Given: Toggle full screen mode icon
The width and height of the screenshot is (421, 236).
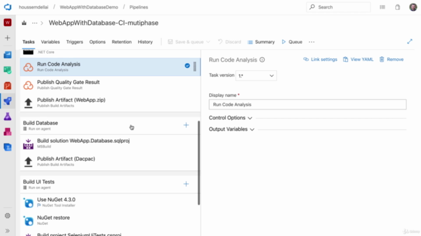Looking at the screenshot, I should tap(409, 41).
